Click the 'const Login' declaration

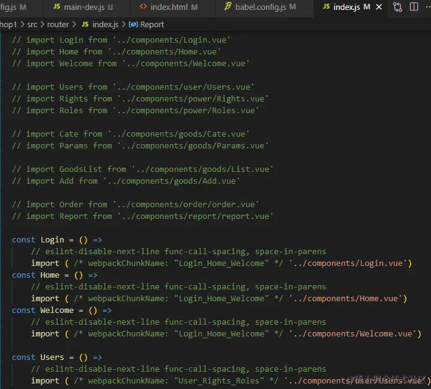pos(57,240)
